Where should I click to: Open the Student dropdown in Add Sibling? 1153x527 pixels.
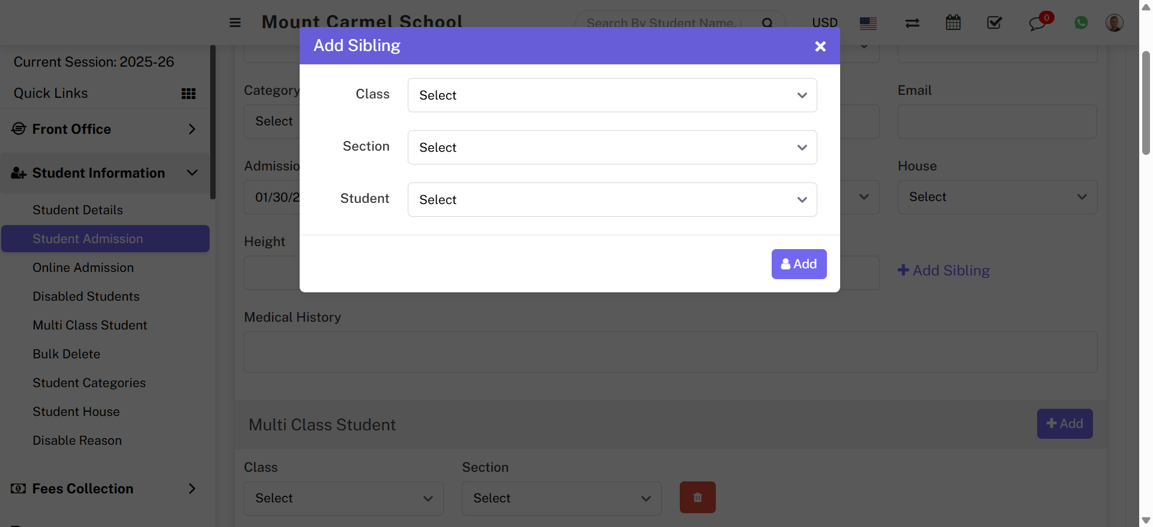click(612, 200)
